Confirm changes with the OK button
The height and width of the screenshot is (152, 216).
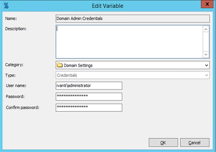click(163, 143)
